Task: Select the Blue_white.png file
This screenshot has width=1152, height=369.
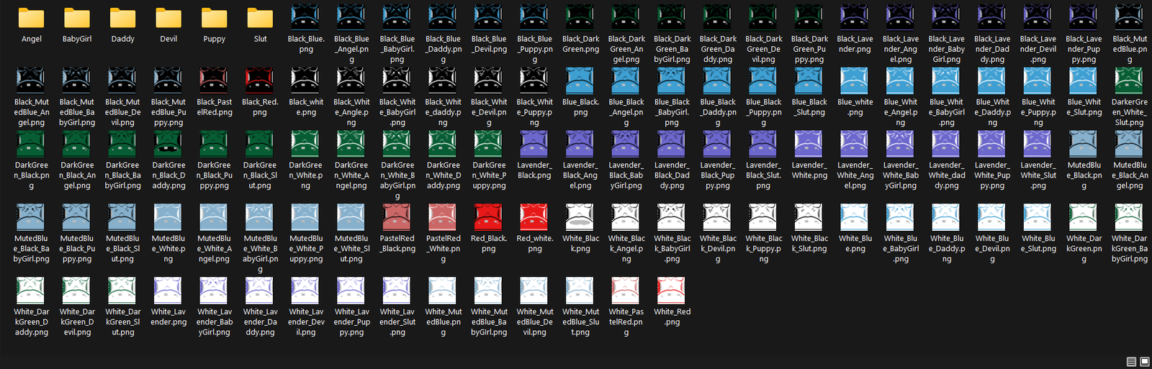Action: tap(855, 81)
